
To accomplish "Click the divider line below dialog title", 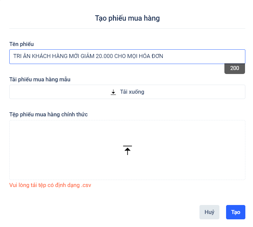I will click(127, 29).
